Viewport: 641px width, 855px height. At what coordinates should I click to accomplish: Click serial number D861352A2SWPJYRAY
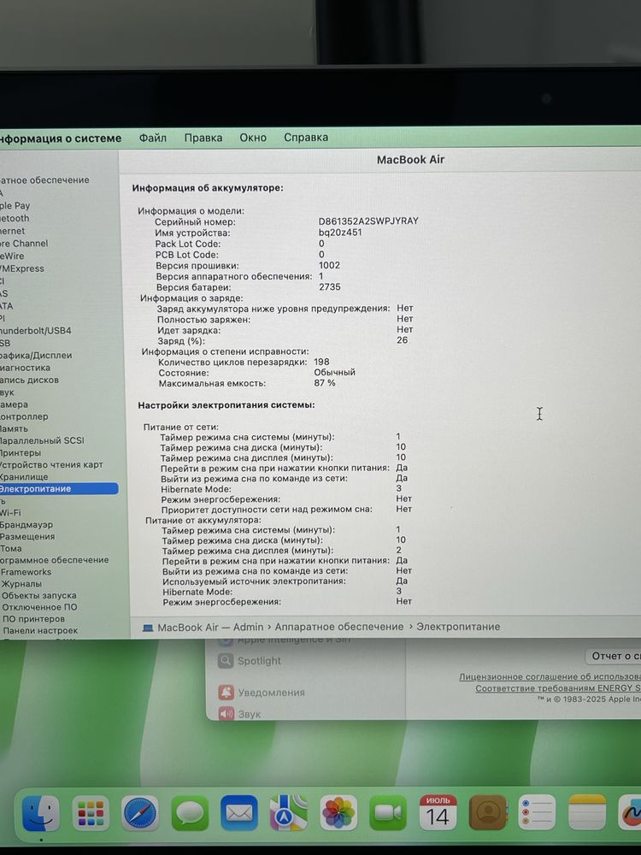[x=368, y=221]
